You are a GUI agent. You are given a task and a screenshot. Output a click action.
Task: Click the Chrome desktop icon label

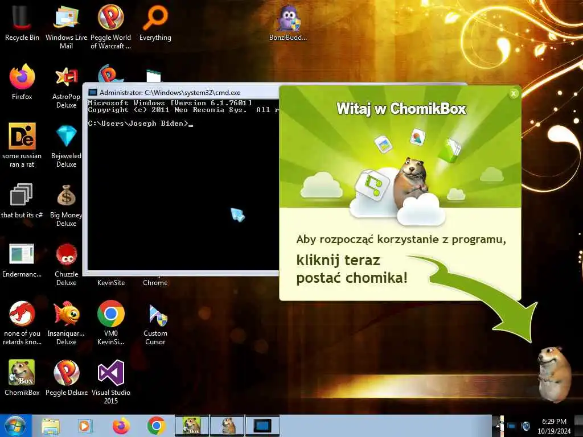coord(155,283)
